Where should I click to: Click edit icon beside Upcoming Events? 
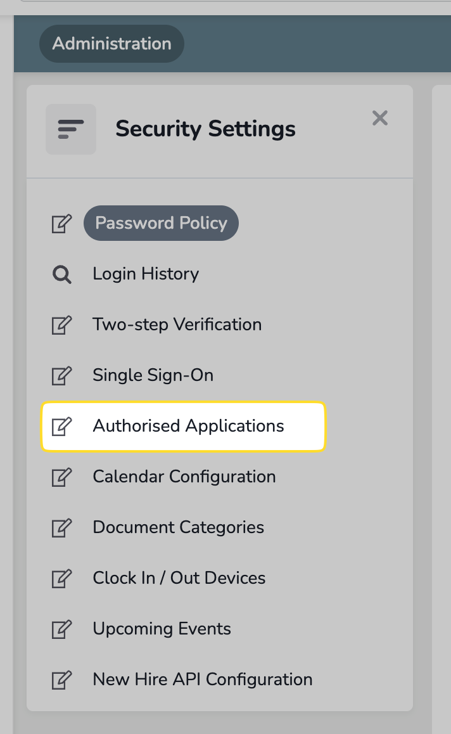pyautogui.click(x=61, y=629)
